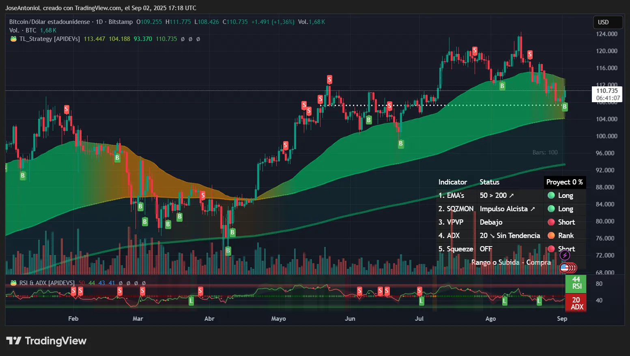Click the green 44 RSI value badge
The height and width of the screenshot is (356, 630).
click(576, 283)
